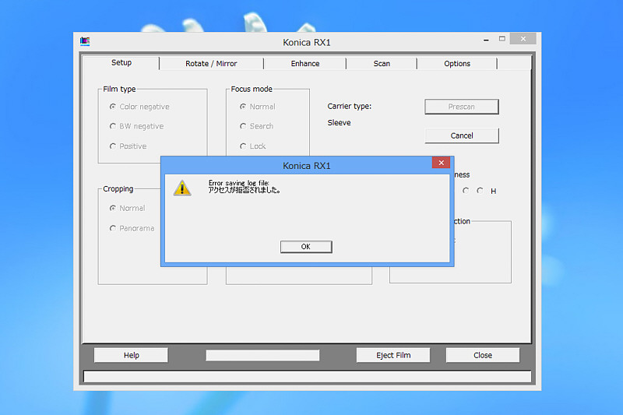Go to the Scan tab
Image resolution: width=623 pixels, height=415 pixels.
pos(382,64)
